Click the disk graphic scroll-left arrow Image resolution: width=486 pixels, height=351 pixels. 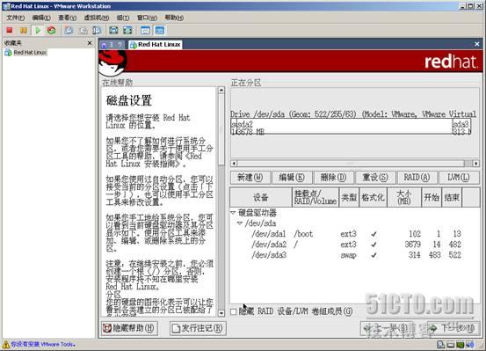click(x=234, y=164)
